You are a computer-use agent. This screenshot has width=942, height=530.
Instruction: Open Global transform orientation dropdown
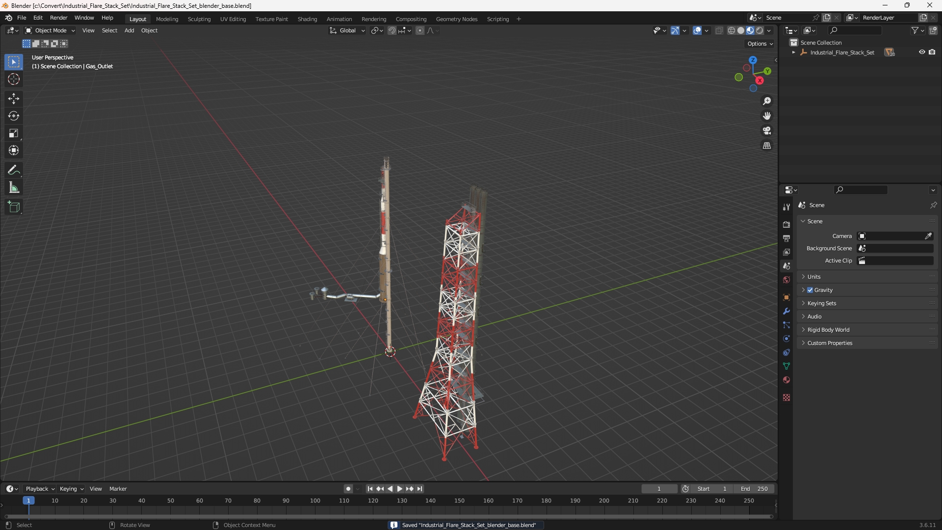(347, 30)
